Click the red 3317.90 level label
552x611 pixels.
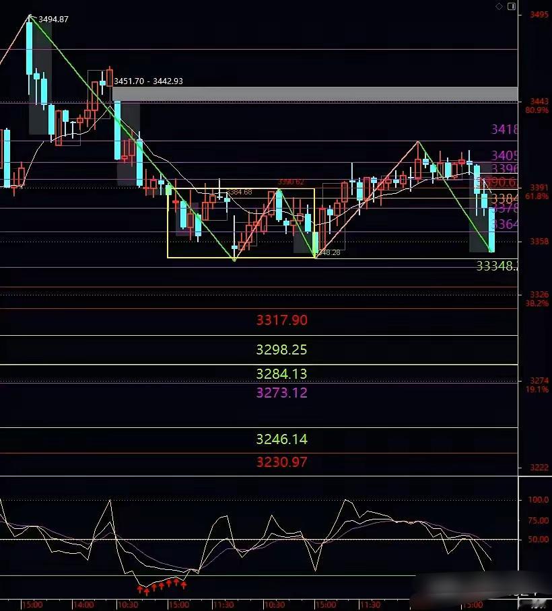point(281,320)
